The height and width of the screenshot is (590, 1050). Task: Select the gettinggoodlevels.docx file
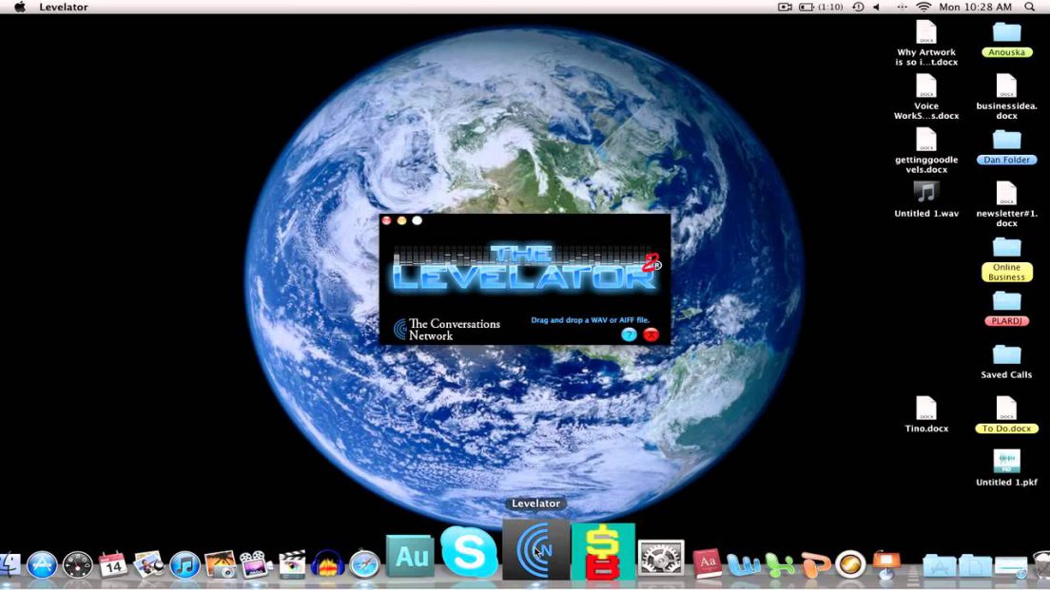(926, 150)
